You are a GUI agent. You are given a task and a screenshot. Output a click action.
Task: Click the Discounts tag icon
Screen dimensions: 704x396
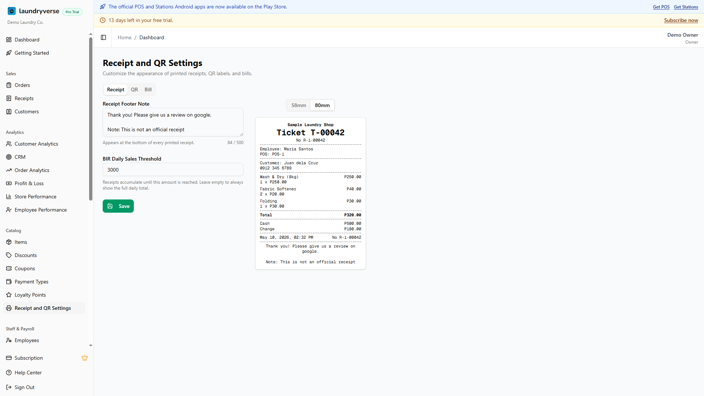[x=9, y=255]
